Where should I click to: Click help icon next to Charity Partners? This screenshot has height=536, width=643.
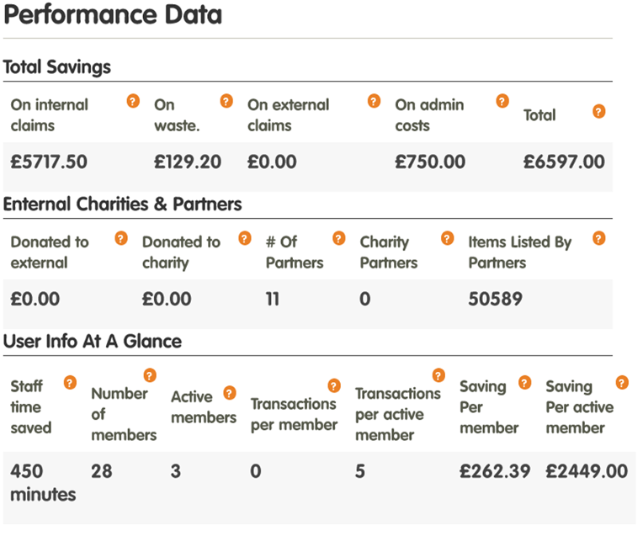coord(448,238)
